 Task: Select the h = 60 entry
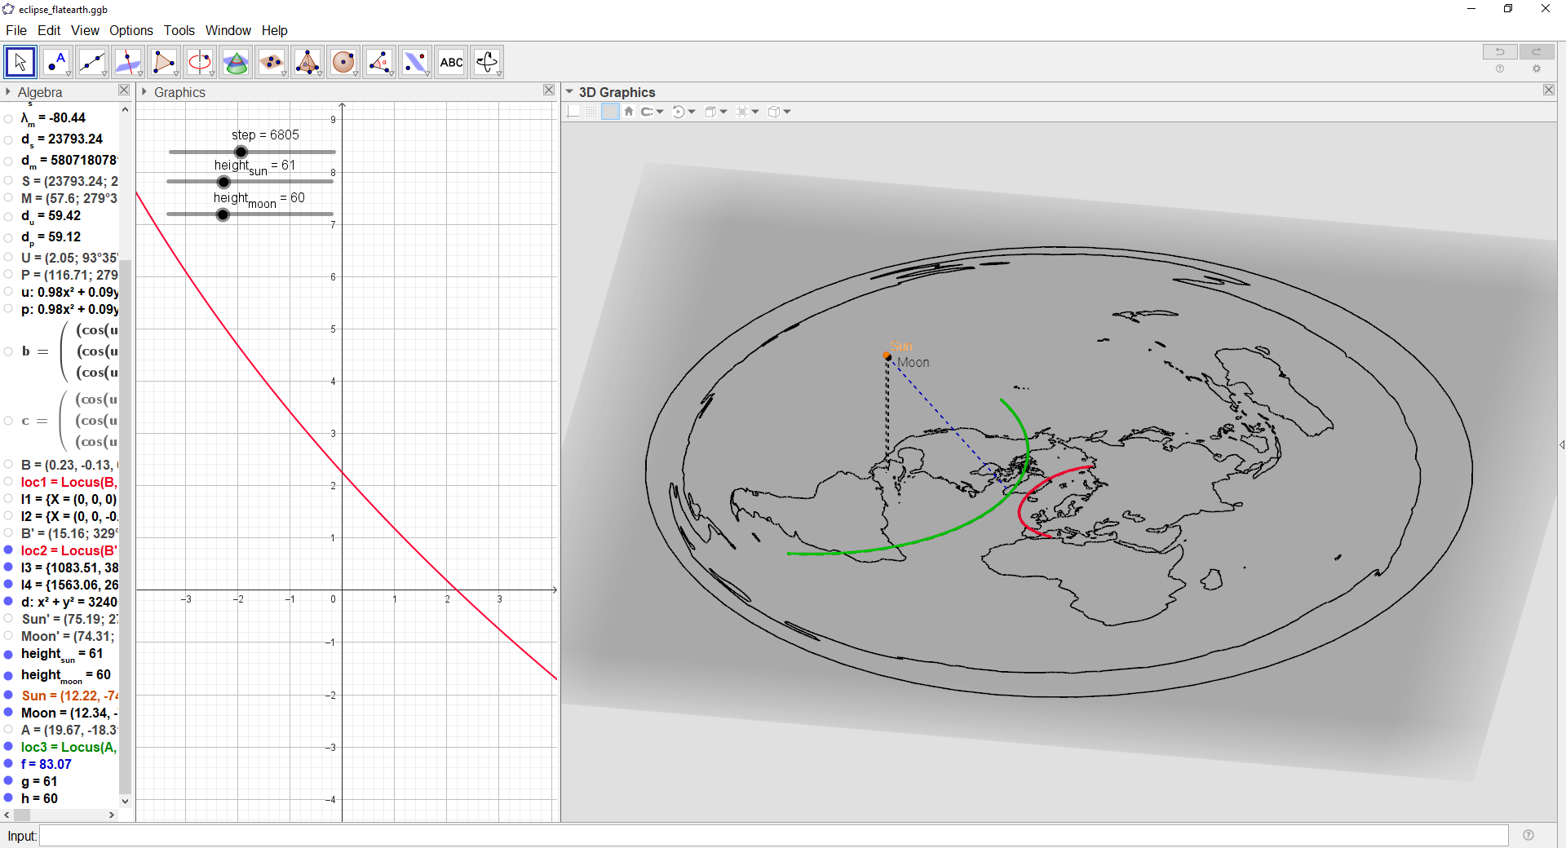click(39, 798)
